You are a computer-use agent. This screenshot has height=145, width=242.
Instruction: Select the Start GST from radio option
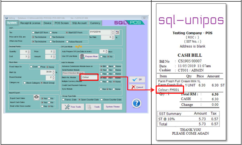pyautogui.click(x=33, y=33)
